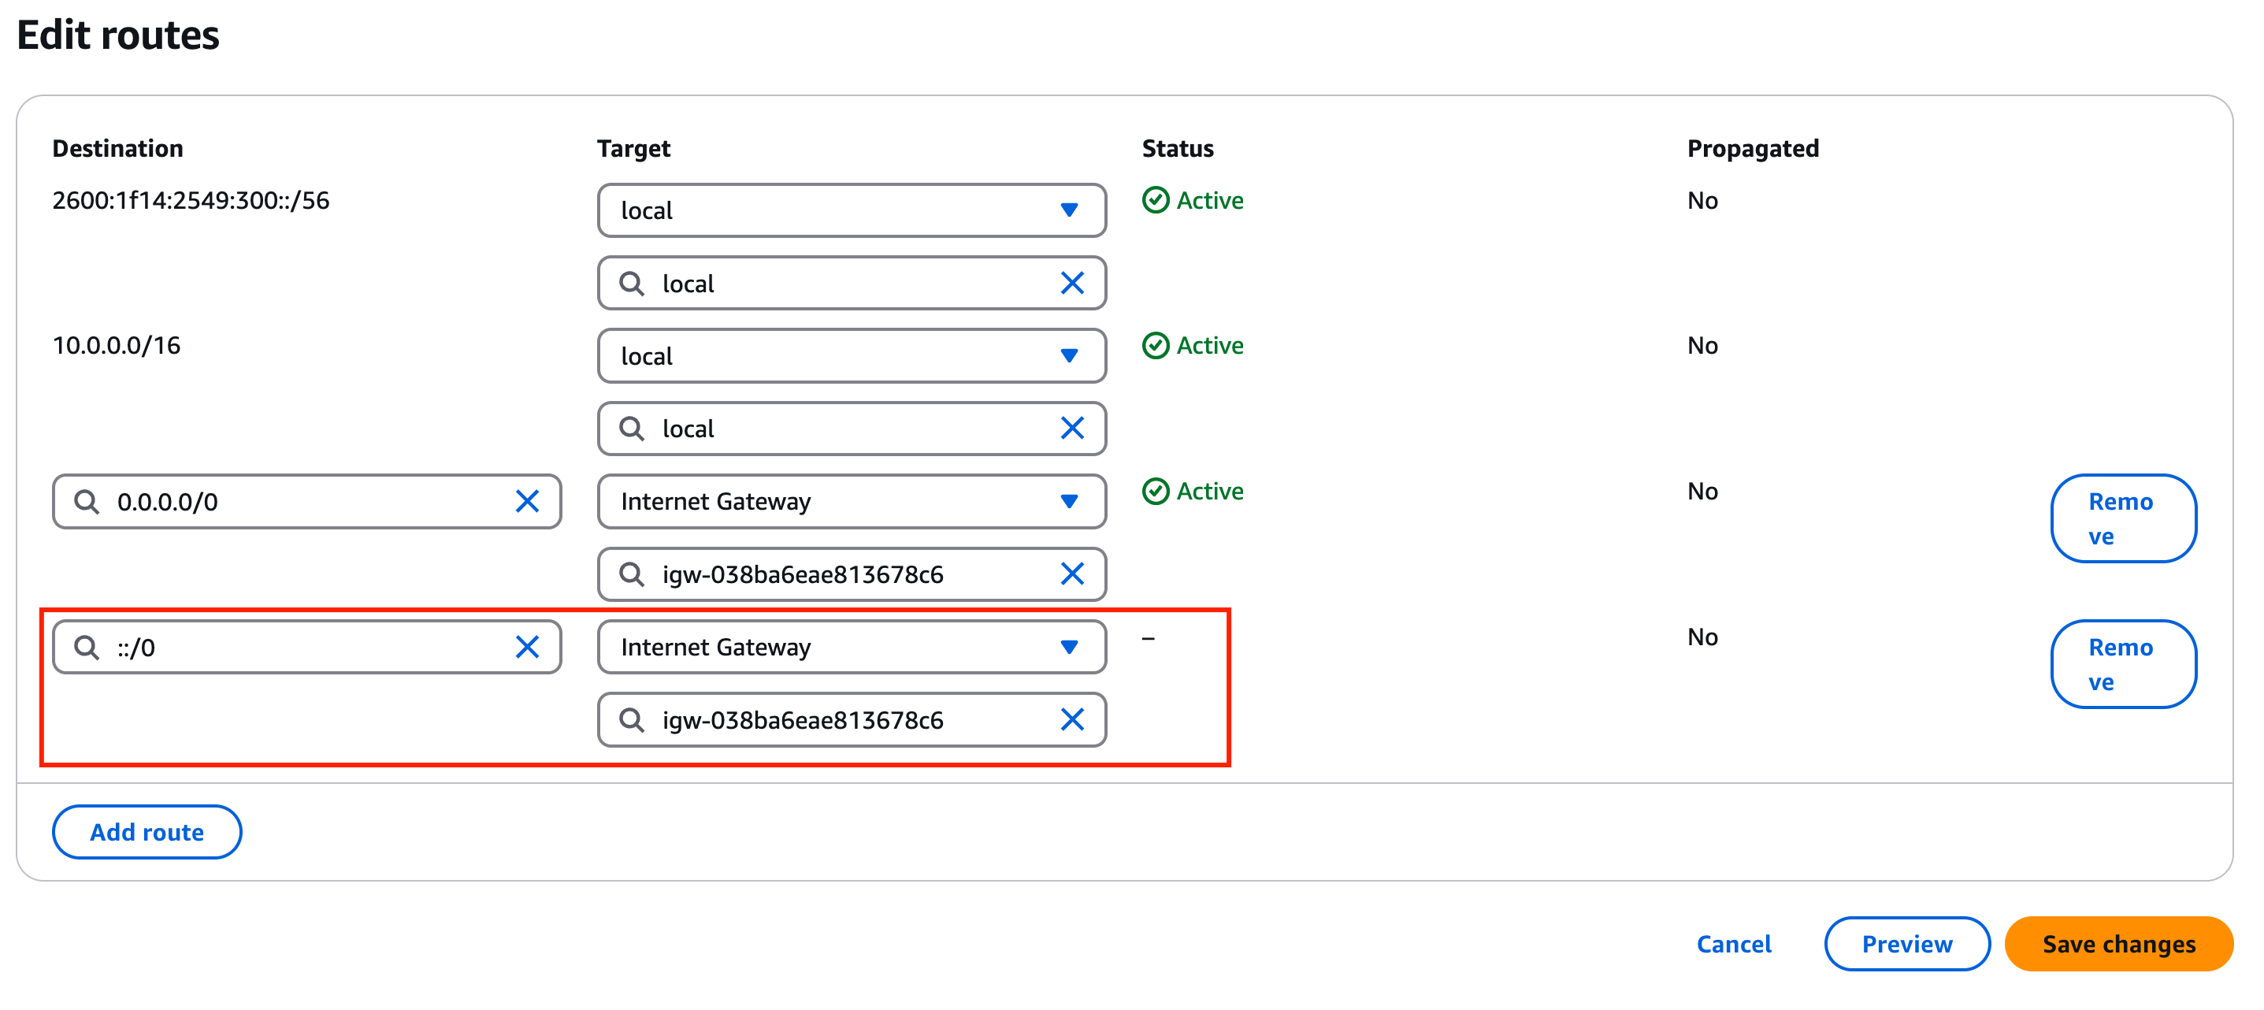The image size is (2264, 1010).
Task: Open the Internet Gateway dropdown for ::/0 route
Action: pos(851,647)
